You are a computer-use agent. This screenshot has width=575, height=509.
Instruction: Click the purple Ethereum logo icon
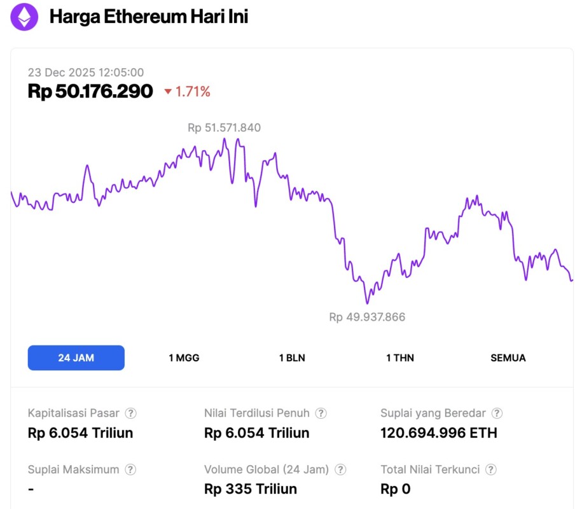coord(24,17)
